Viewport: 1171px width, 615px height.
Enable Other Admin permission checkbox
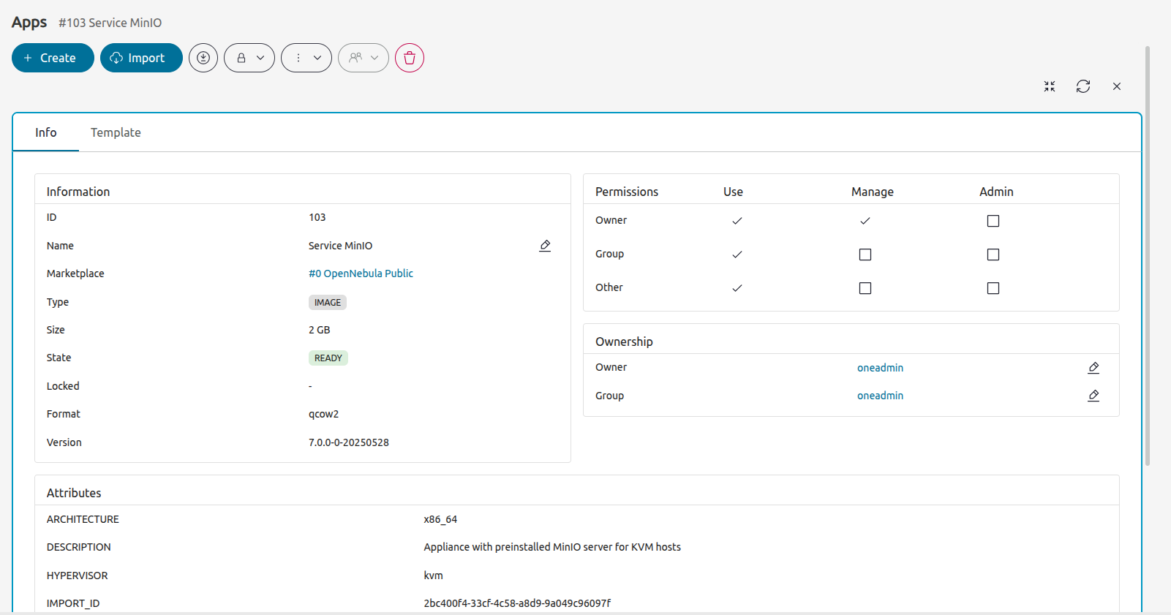click(x=993, y=288)
